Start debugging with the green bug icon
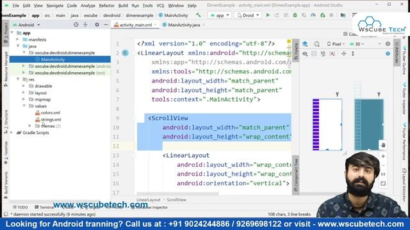Screen dimensions: 410x230 pos(295,15)
